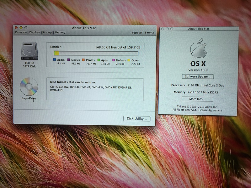Click the More Info... button

[197, 99]
